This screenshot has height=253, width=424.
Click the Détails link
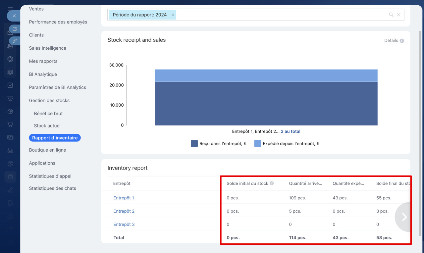[391, 41]
